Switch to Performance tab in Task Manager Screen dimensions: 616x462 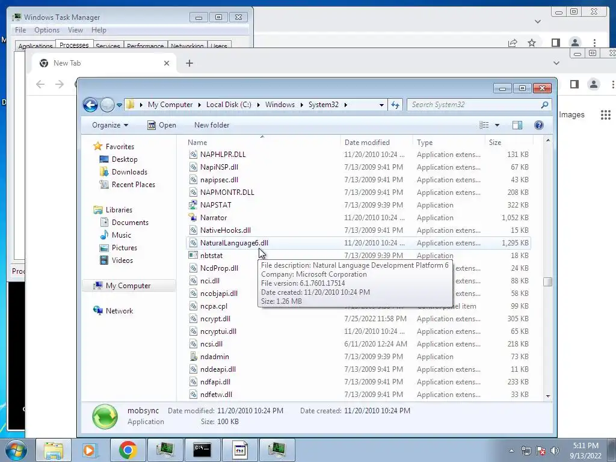click(145, 46)
